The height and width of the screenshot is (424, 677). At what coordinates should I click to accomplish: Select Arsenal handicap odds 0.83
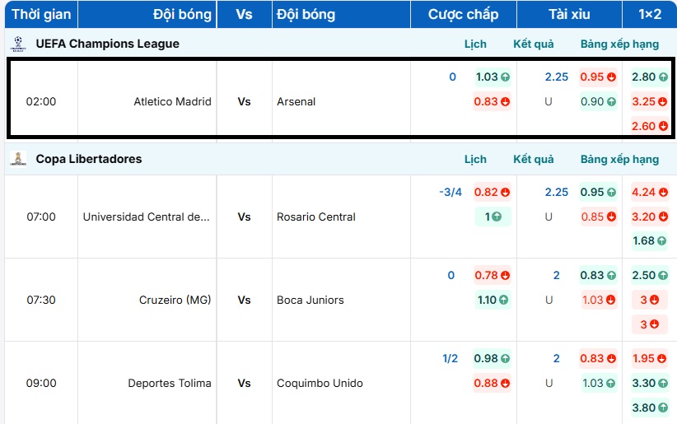pos(492,101)
